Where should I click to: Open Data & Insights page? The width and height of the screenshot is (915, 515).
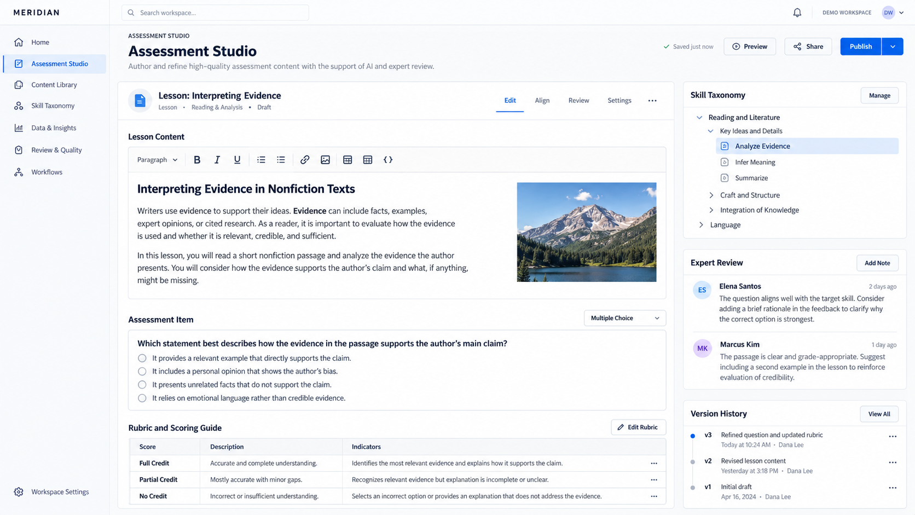click(55, 128)
